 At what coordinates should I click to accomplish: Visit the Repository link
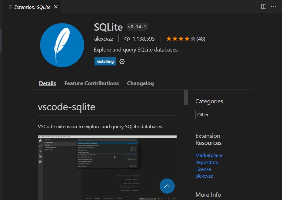(207, 162)
